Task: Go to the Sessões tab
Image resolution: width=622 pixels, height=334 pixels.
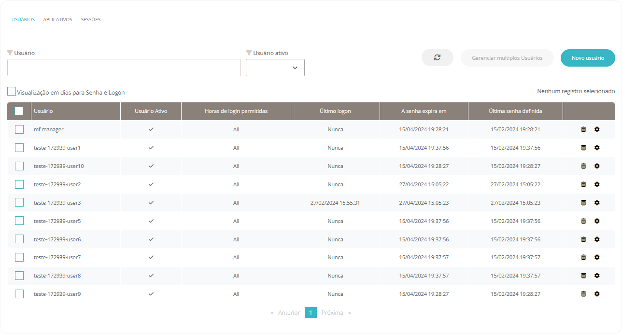Action: (x=91, y=20)
